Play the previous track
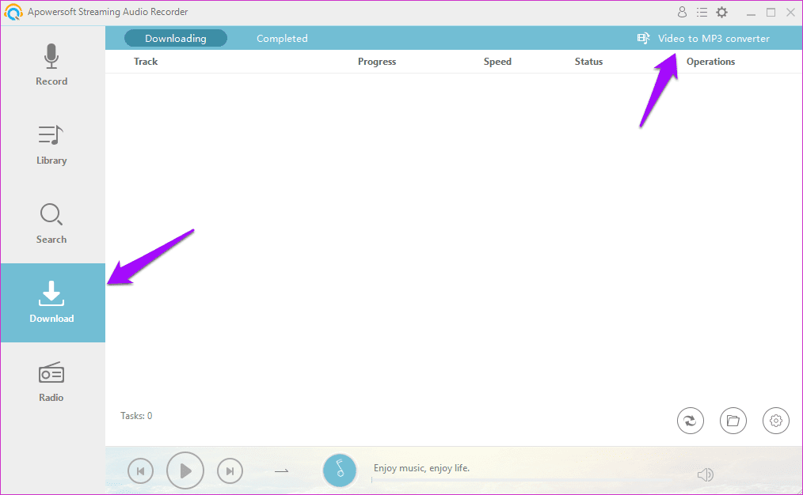 coord(140,471)
